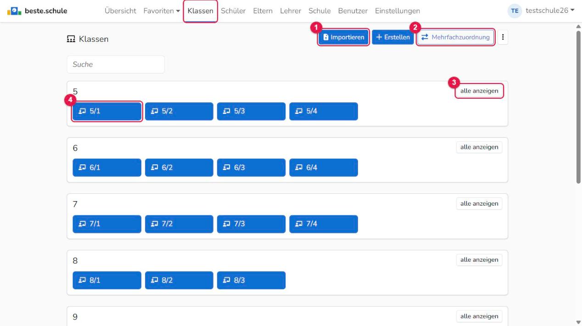Viewport: 582px width, 326px height.
Task: Click the Importieren file icon button
Action: (x=344, y=37)
